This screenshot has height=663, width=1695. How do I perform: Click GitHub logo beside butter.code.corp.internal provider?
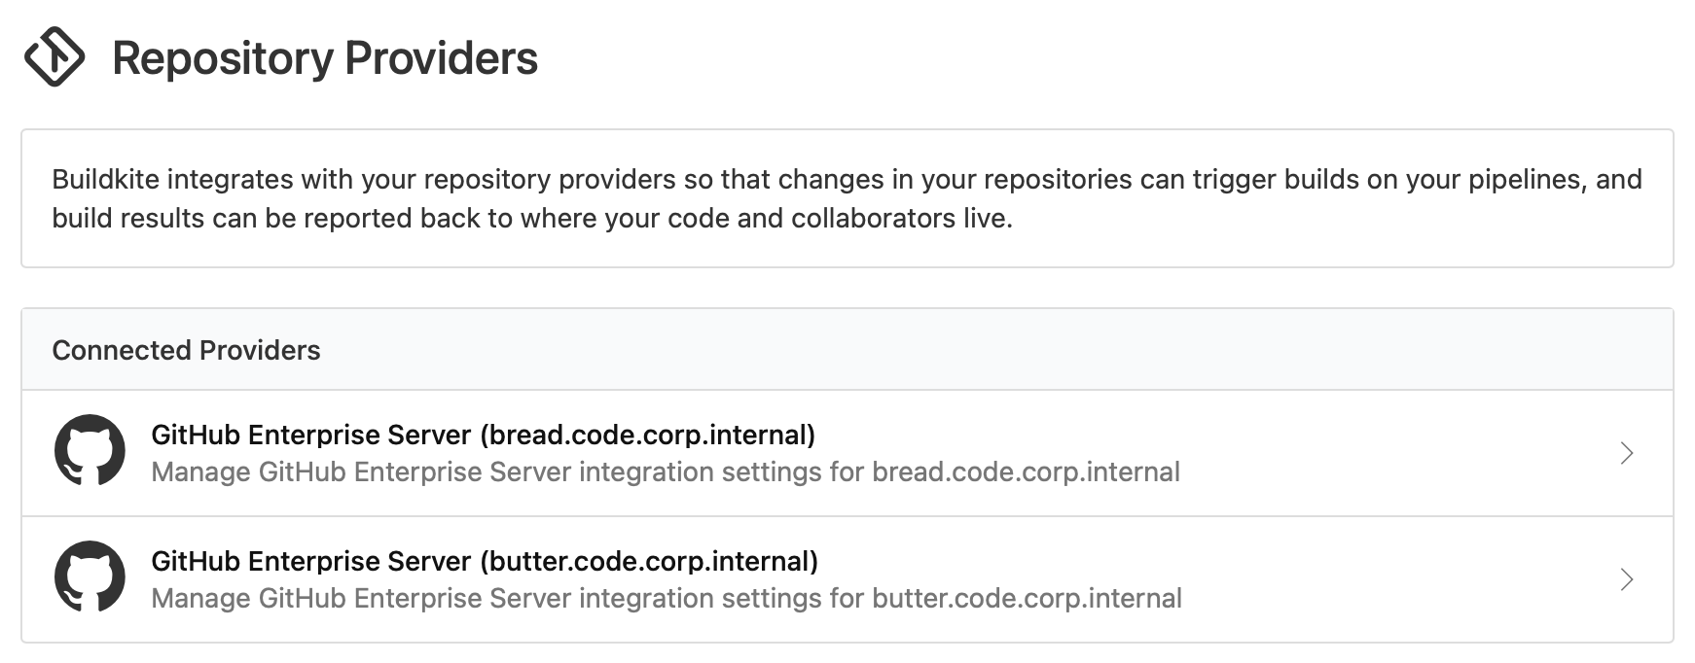point(90,577)
